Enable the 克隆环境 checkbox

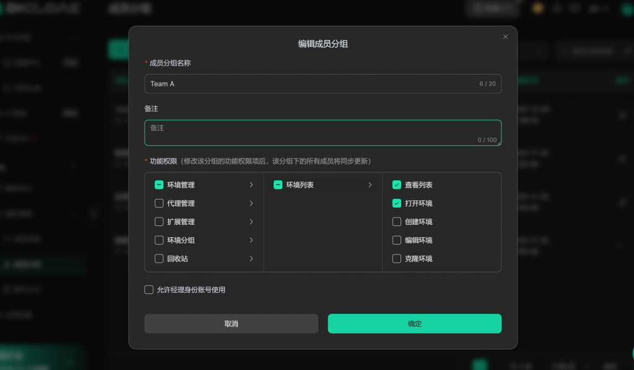[397, 259]
